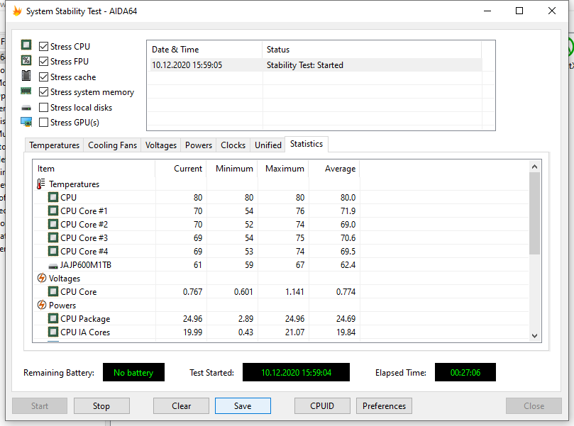The height and width of the screenshot is (426, 574).
Task: Click the 'No battery' indicator
Action: [133, 372]
